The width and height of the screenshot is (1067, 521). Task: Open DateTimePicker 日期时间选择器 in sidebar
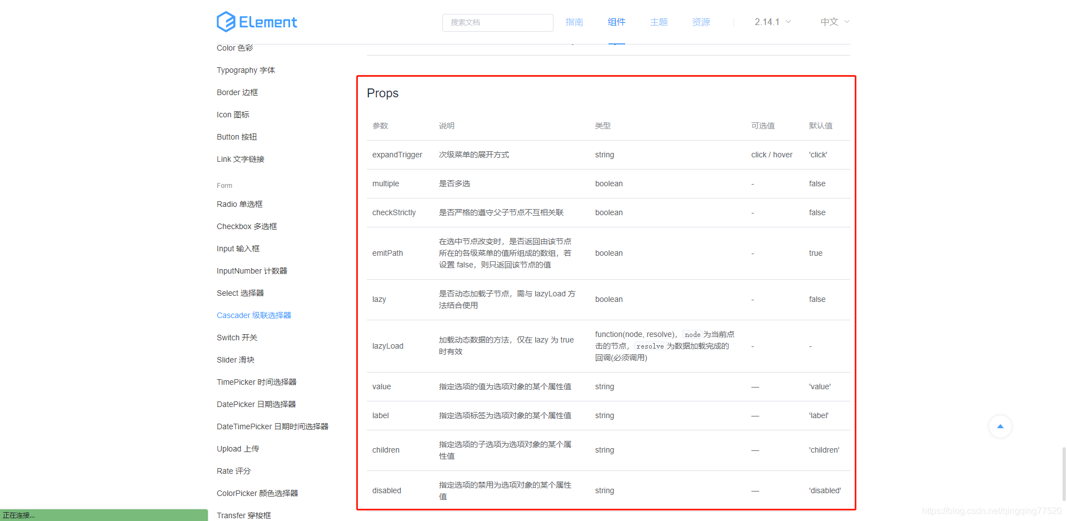272,426
